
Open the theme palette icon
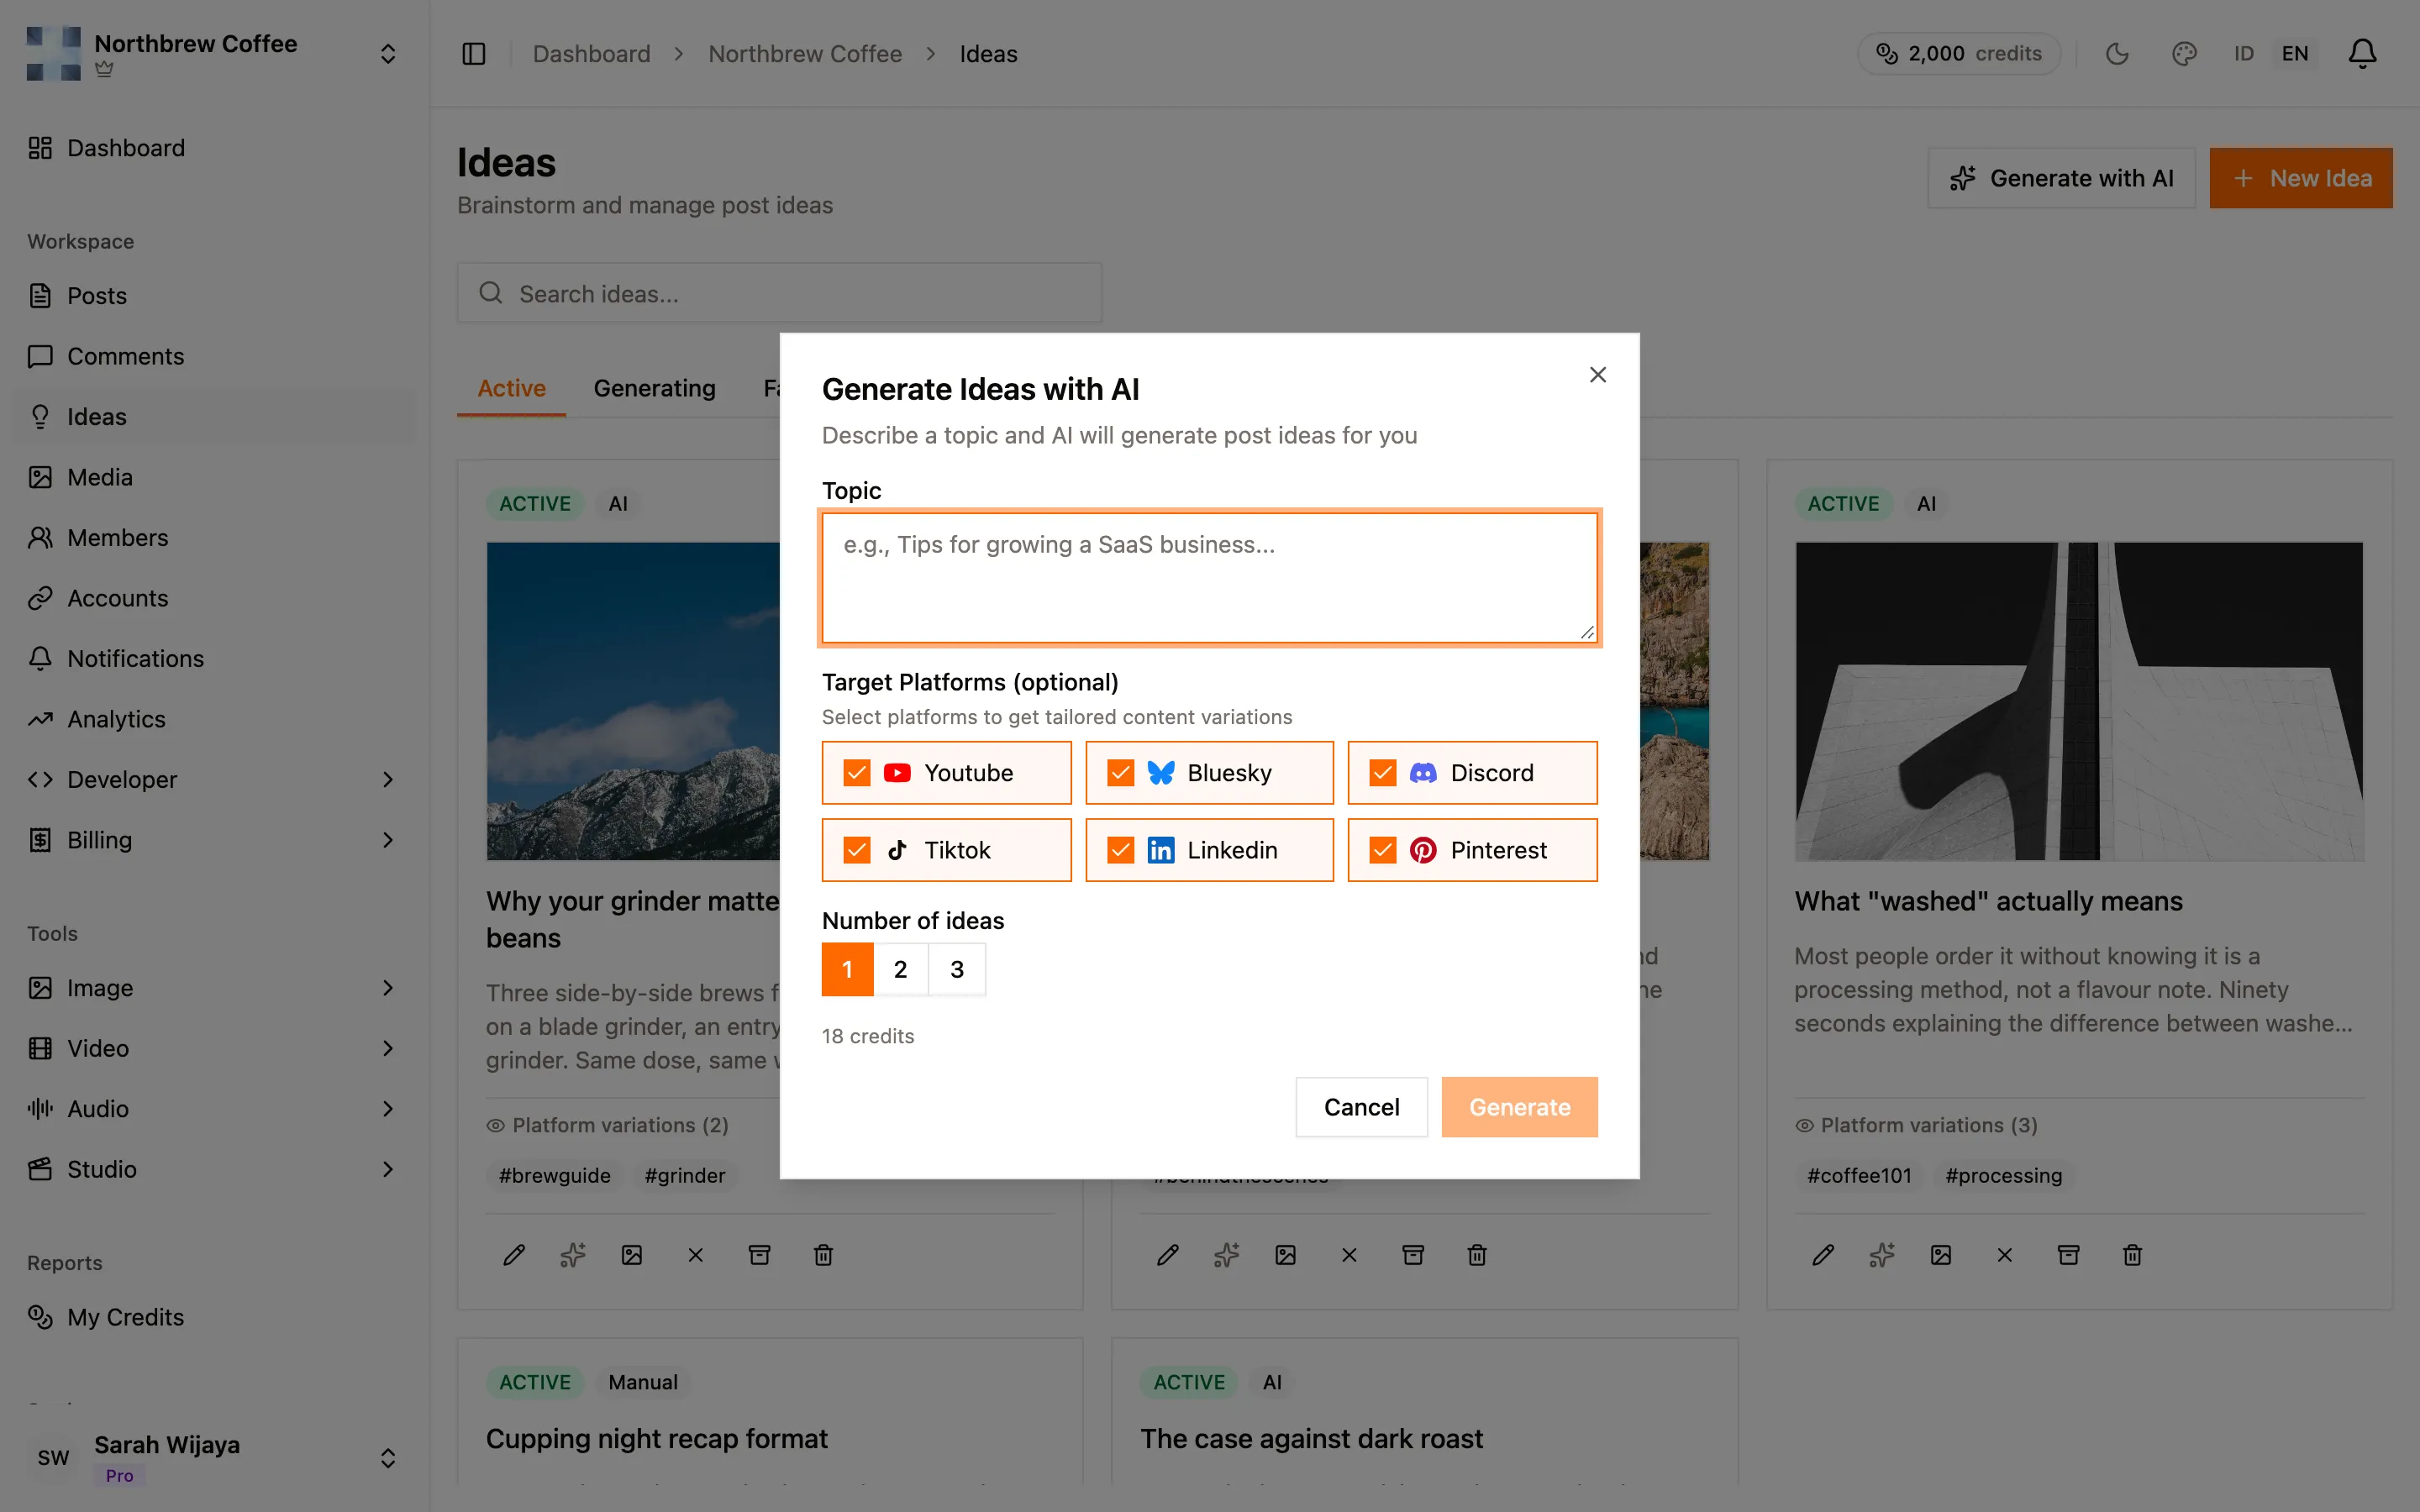[2184, 54]
